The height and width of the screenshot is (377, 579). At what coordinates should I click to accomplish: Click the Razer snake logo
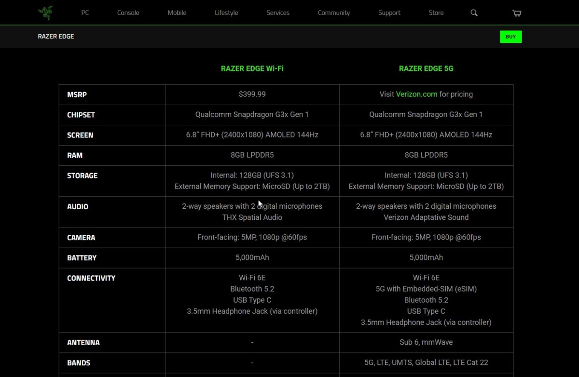[x=45, y=13]
